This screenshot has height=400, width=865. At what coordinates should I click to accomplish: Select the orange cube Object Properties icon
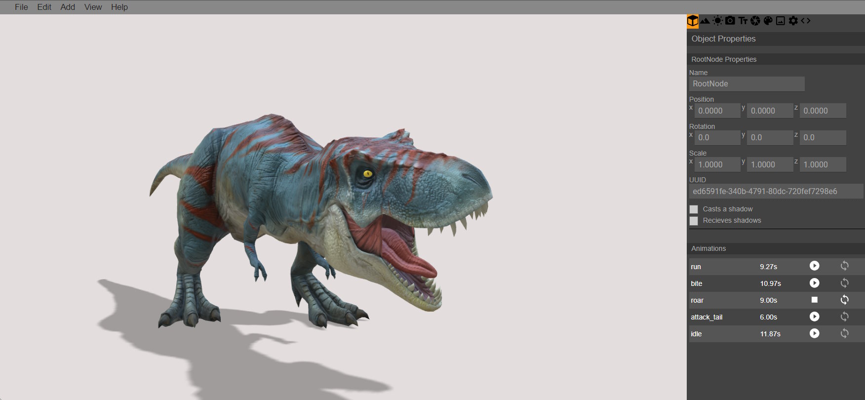click(x=693, y=21)
